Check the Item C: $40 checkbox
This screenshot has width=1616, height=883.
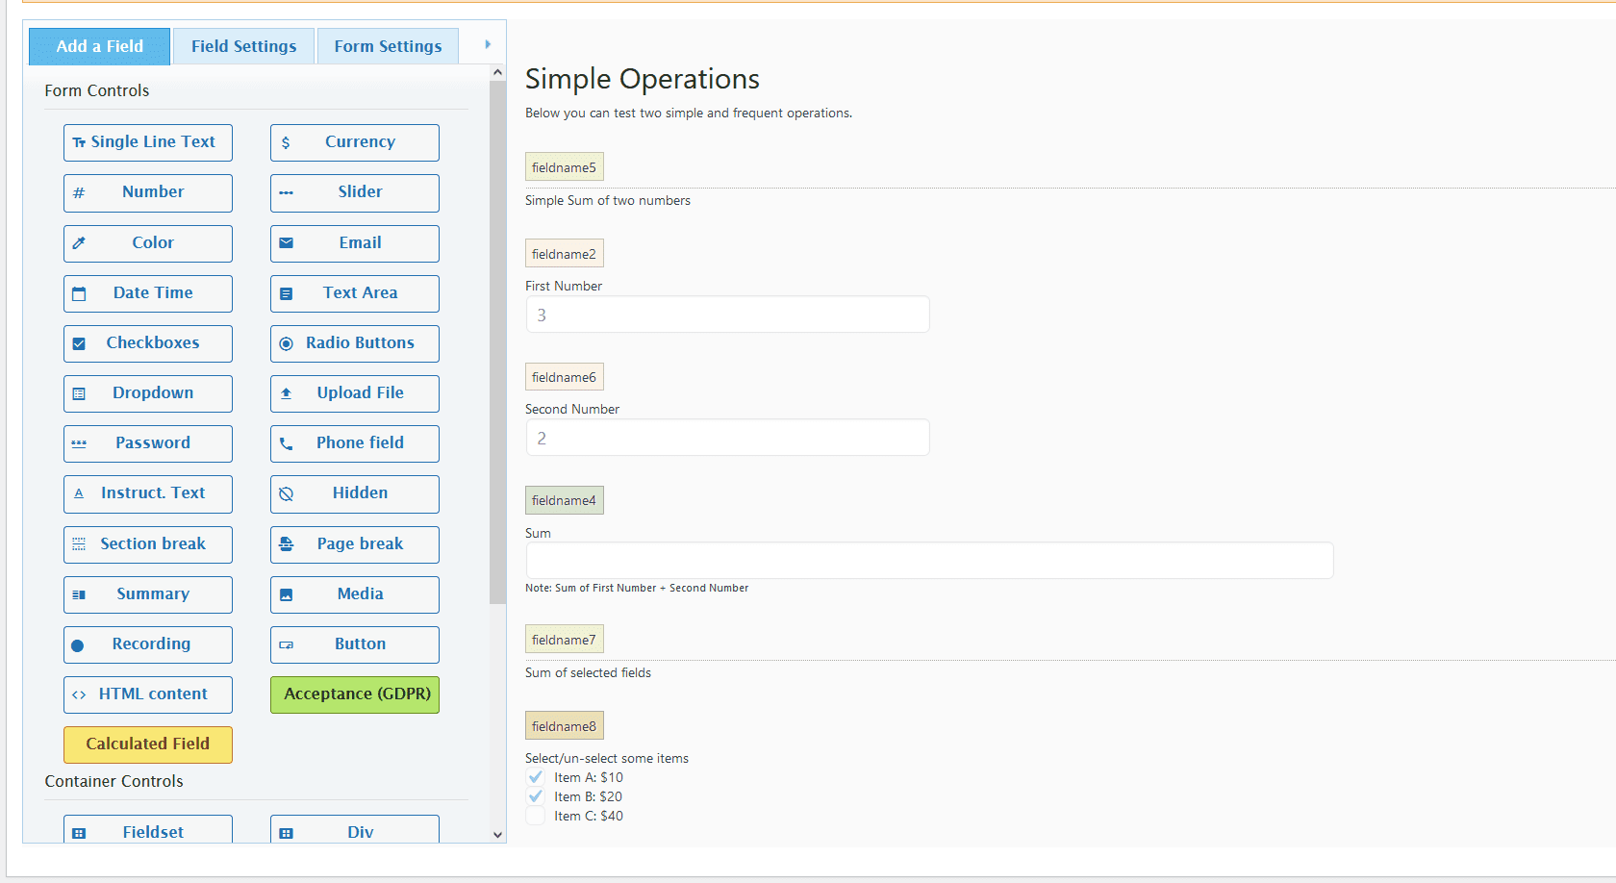coord(536,816)
